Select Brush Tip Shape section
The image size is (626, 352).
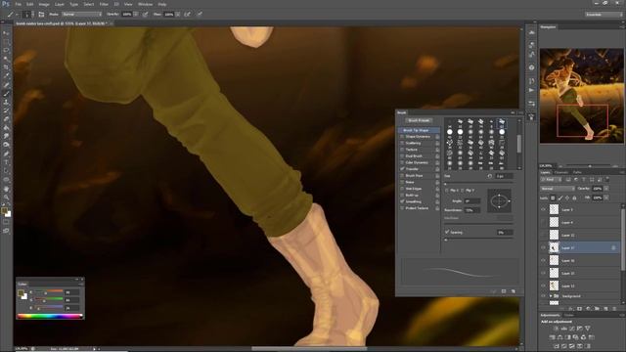[419, 130]
